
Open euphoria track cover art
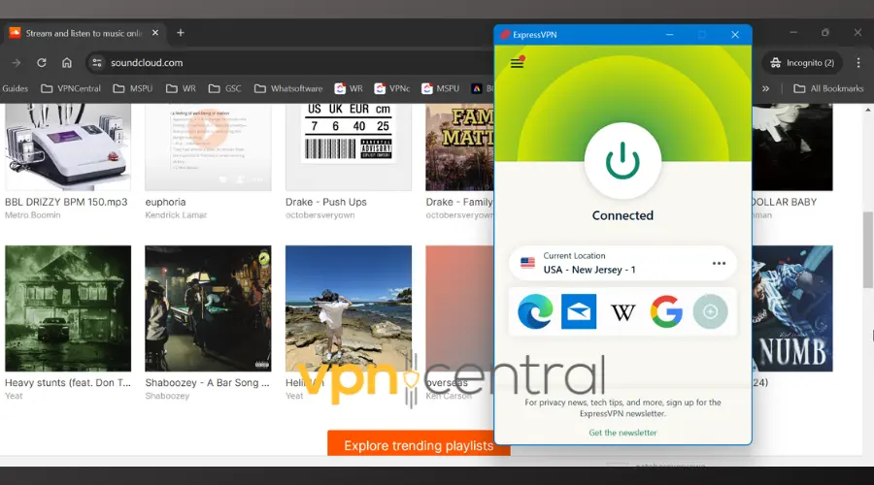(208, 147)
